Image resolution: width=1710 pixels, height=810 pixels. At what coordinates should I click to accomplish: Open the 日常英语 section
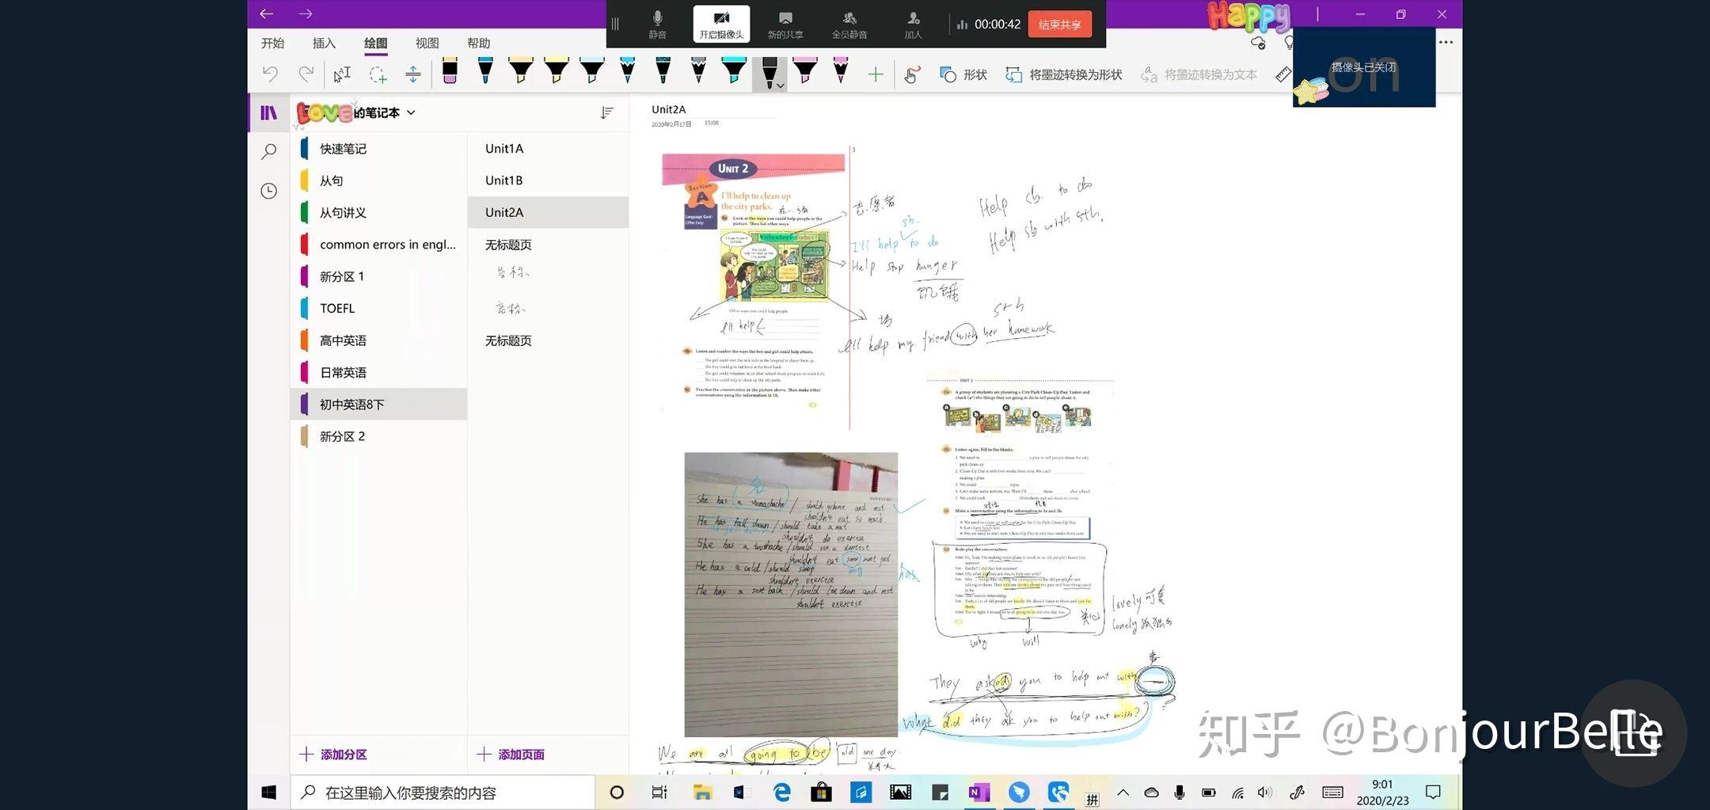pos(379,372)
